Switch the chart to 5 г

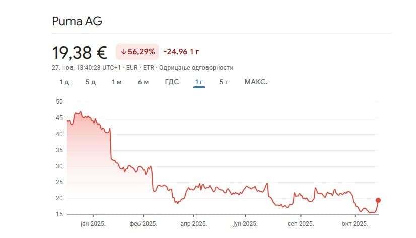[224, 82]
